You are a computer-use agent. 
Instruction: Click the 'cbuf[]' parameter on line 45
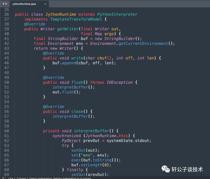(104, 58)
